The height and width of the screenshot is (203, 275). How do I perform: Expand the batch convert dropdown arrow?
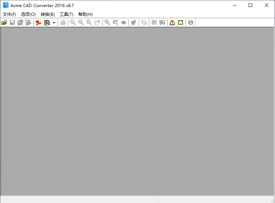[x=54, y=23]
